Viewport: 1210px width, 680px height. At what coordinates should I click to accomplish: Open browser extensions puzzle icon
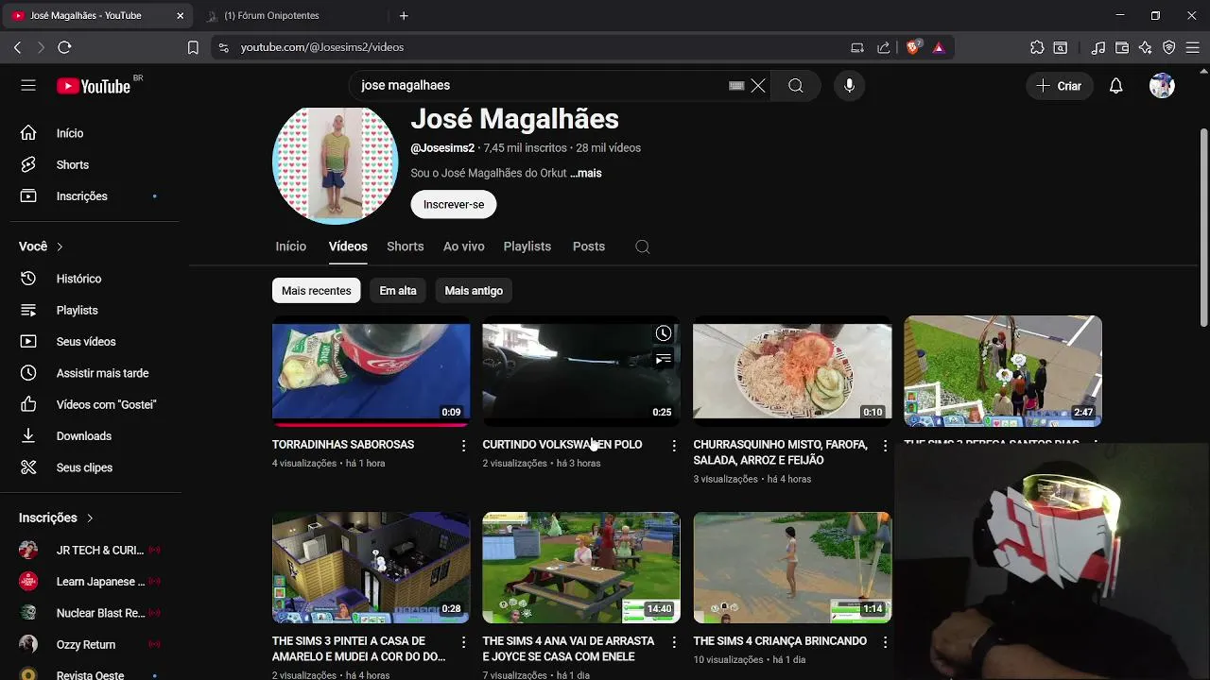click(x=1037, y=47)
